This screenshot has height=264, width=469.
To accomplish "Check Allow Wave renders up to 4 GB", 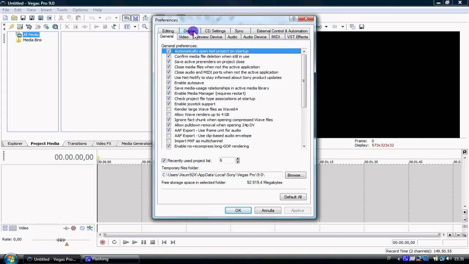I will click(x=169, y=114).
